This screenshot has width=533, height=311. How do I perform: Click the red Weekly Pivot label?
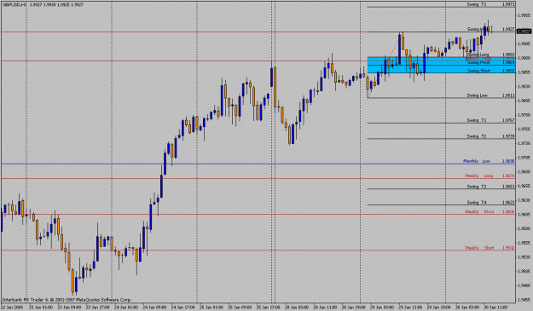click(x=479, y=212)
